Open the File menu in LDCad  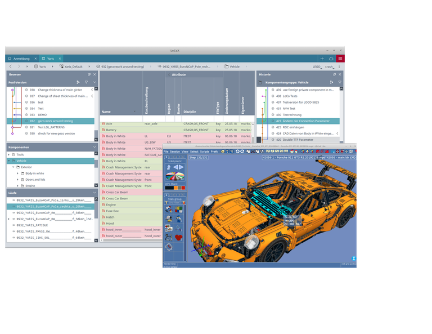coord(166,152)
